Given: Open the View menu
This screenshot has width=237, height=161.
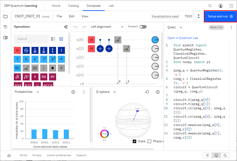Looking at the screenshot, I should coord(85,16).
